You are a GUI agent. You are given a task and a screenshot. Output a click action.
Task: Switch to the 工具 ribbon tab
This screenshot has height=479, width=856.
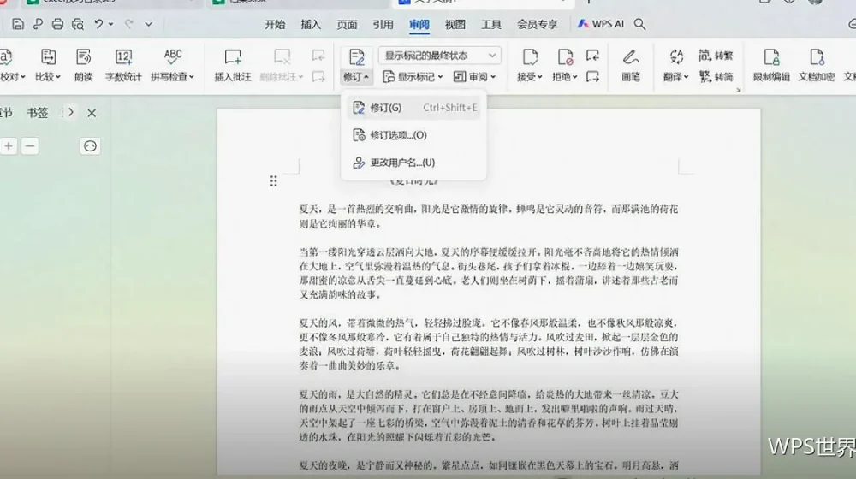pyautogui.click(x=490, y=25)
